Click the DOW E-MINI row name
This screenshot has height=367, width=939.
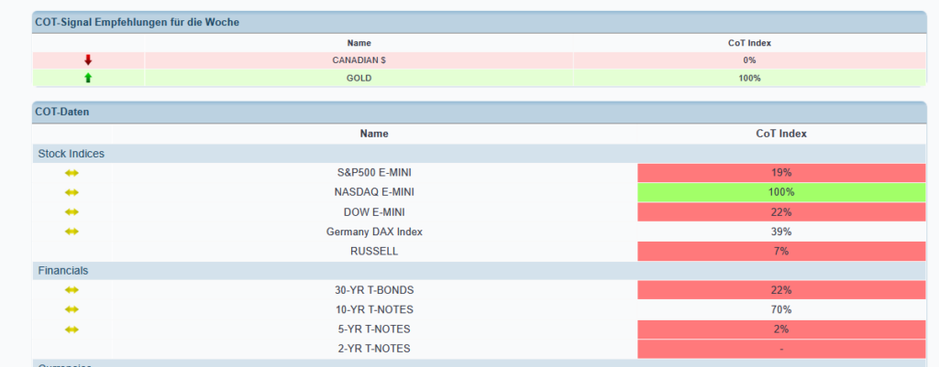(374, 212)
